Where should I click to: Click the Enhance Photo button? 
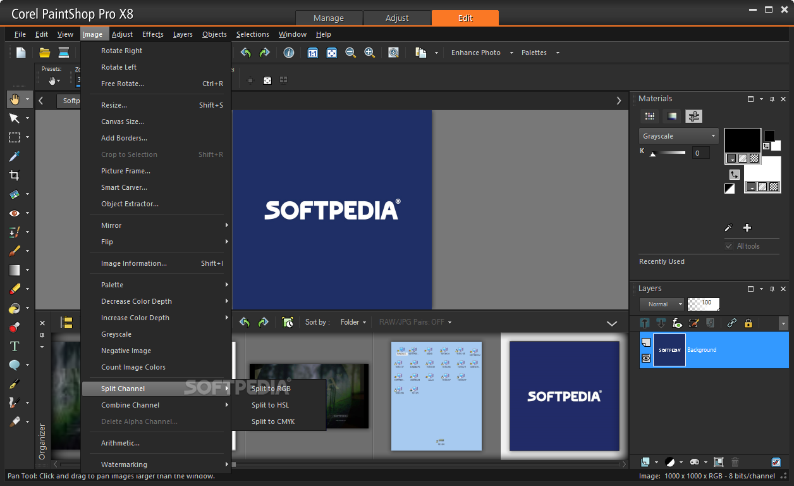click(475, 53)
